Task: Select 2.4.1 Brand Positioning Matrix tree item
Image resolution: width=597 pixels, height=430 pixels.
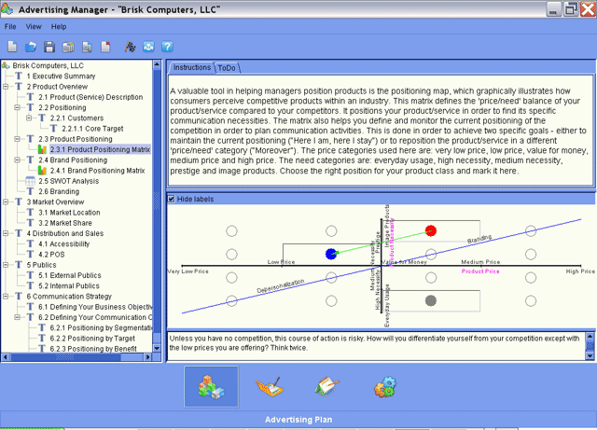Action: point(97,171)
